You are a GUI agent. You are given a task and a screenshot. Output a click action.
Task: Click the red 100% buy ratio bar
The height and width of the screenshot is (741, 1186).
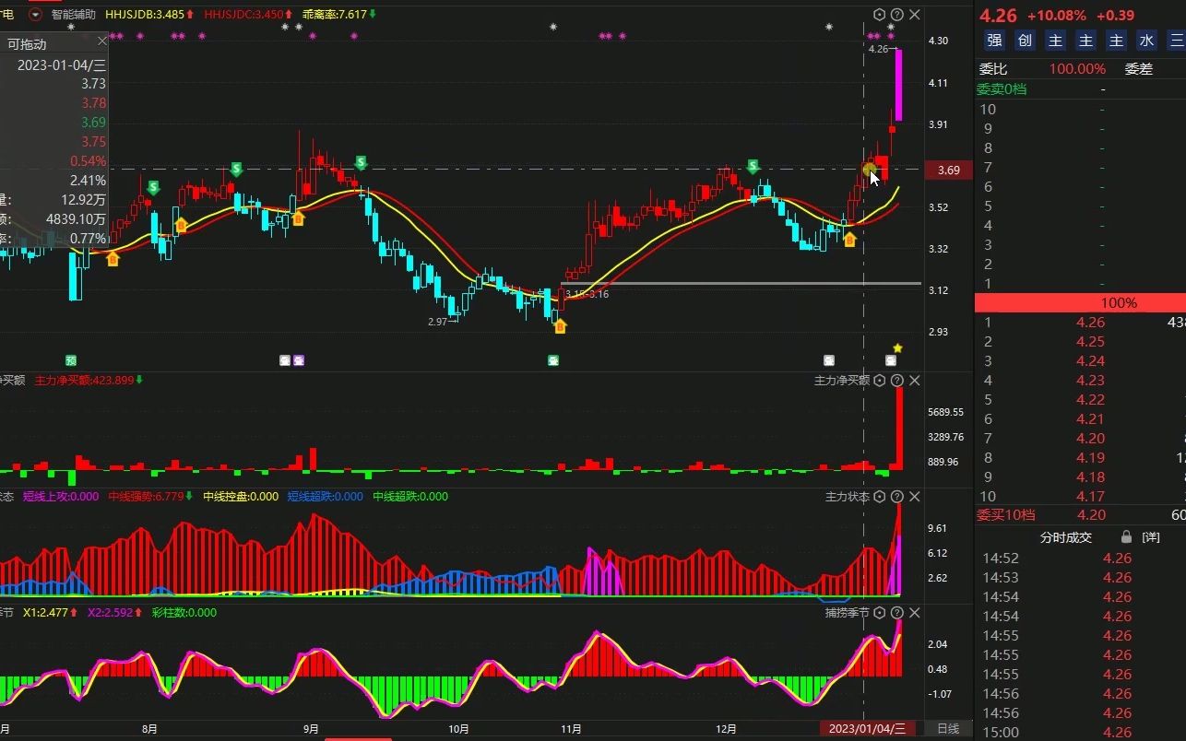[1080, 303]
